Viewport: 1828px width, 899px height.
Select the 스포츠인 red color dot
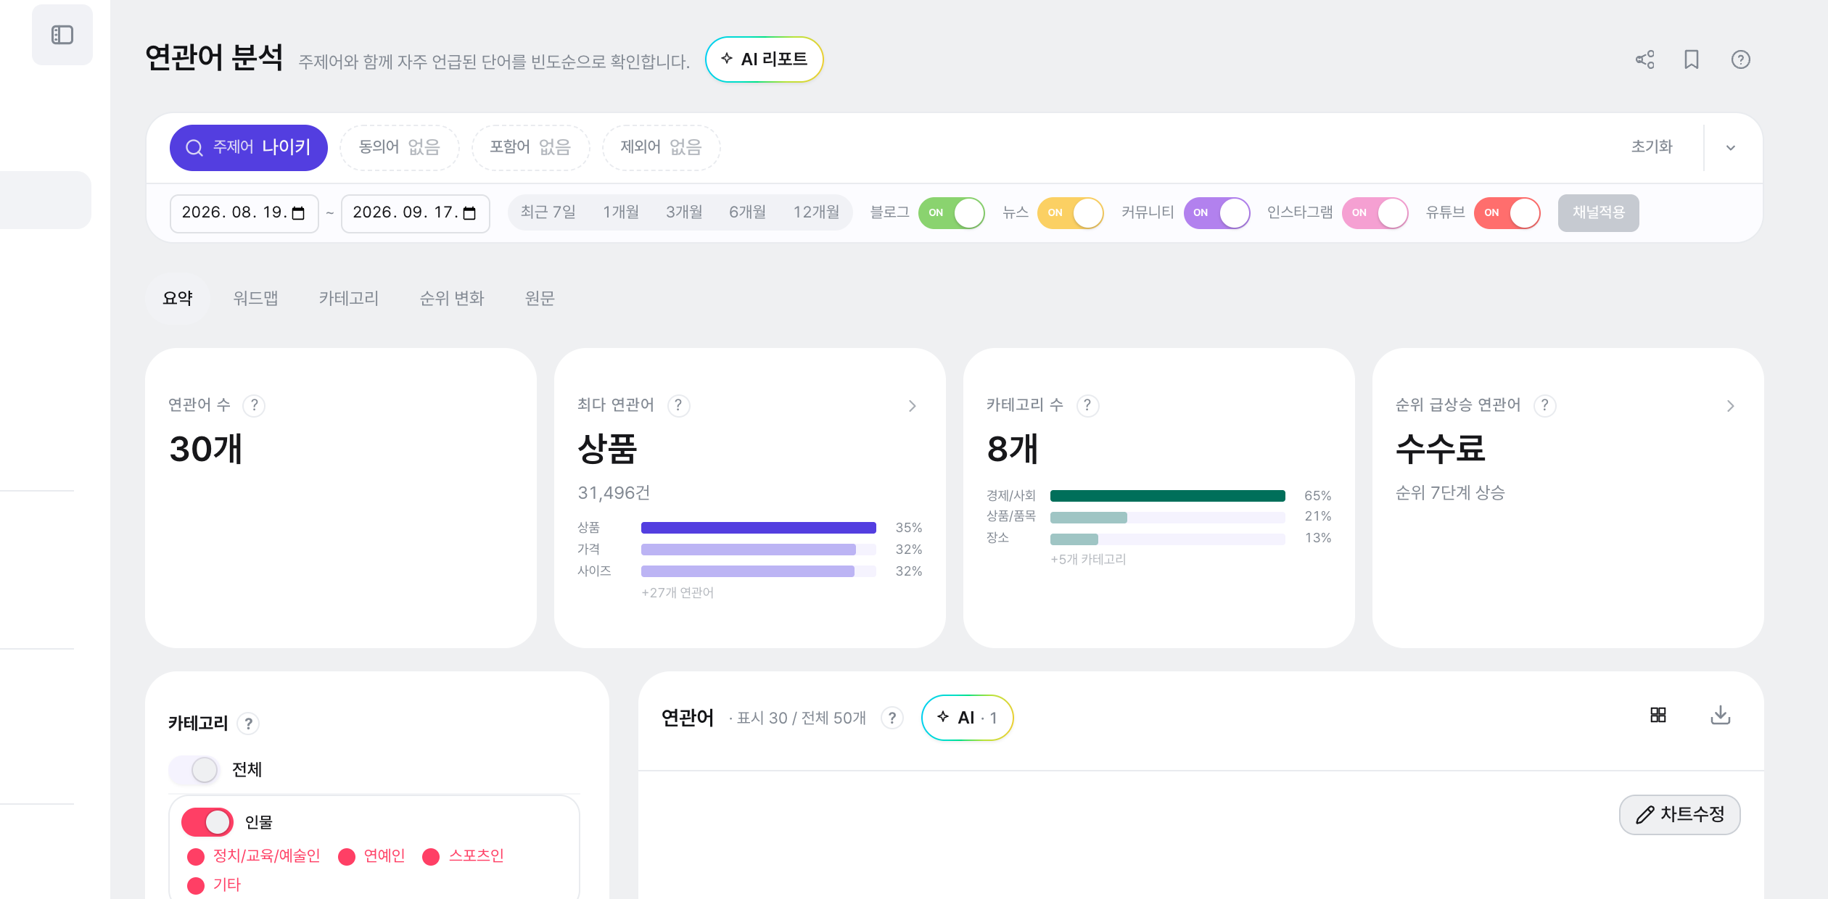431,857
